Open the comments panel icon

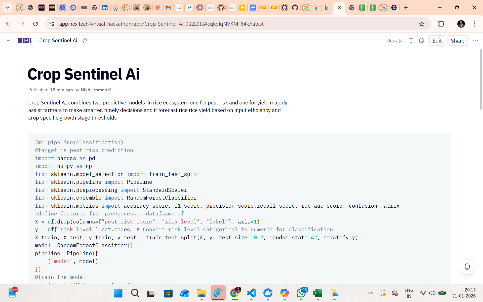[411, 41]
